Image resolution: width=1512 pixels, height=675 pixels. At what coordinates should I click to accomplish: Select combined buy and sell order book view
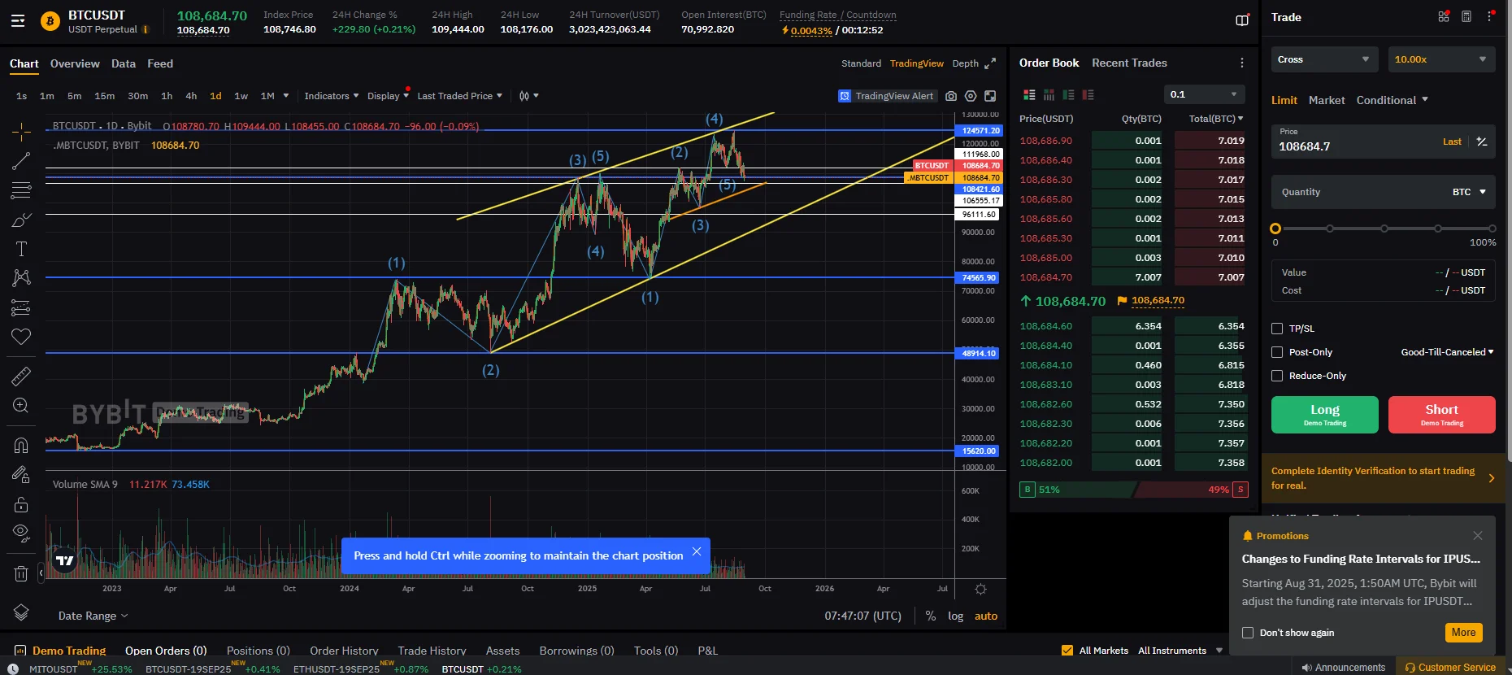coord(1029,94)
